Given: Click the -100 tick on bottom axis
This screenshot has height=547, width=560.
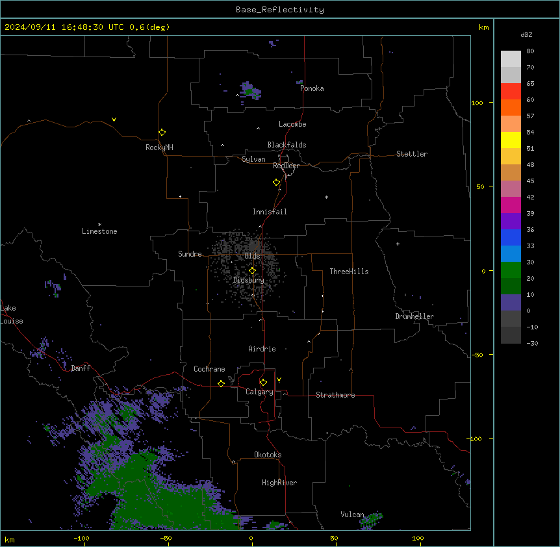Looking at the screenshot, I should (82, 538).
